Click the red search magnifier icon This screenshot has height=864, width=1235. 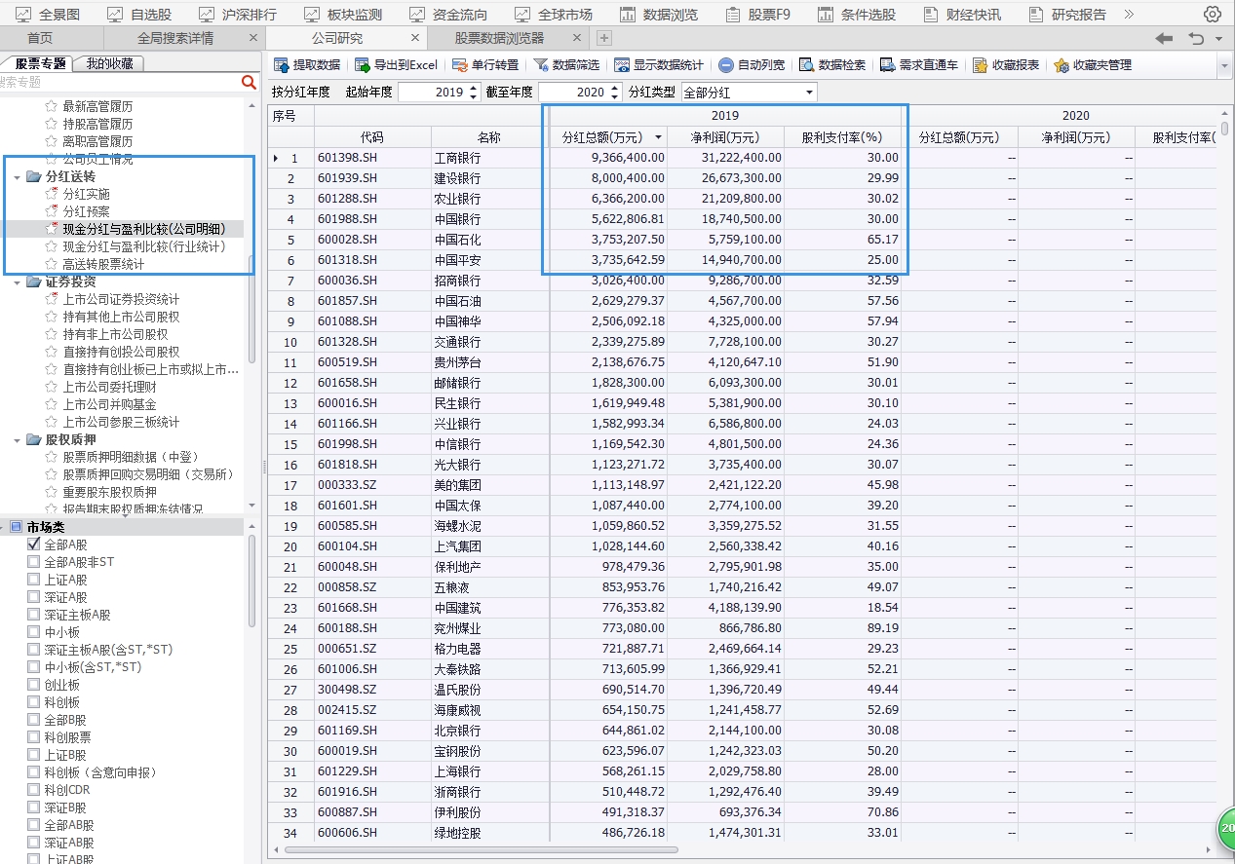pos(250,84)
